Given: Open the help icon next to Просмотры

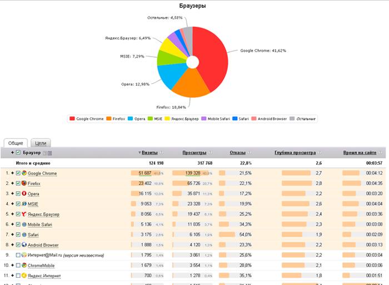Looking at the screenshot, I should pos(210,152).
